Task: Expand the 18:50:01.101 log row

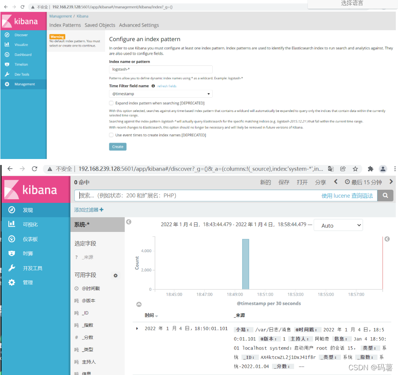Action: click(x=137, y=328)
